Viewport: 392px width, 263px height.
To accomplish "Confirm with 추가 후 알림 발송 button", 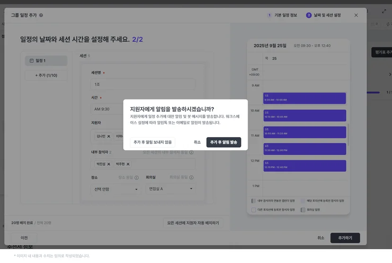I will 223,142.
